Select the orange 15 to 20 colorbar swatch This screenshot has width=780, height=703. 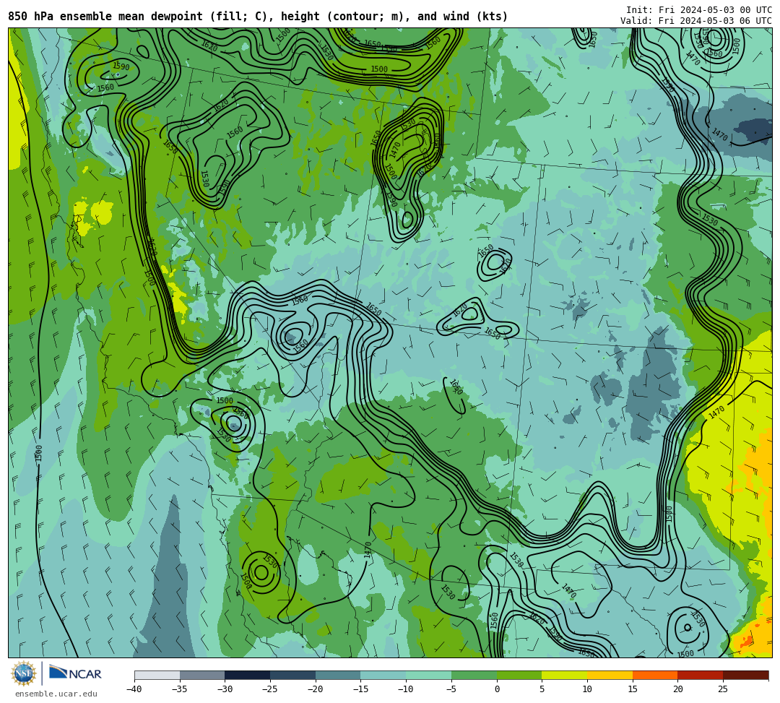tap(655, 675)
